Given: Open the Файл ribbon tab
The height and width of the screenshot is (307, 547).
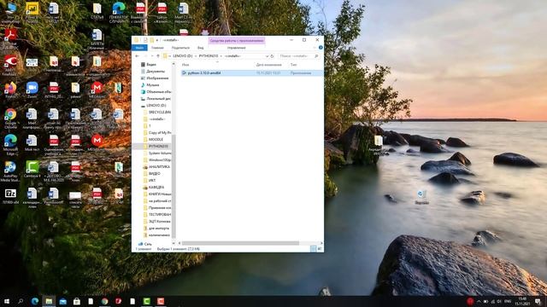Looking at the screenshot, I should coord(139,48).
